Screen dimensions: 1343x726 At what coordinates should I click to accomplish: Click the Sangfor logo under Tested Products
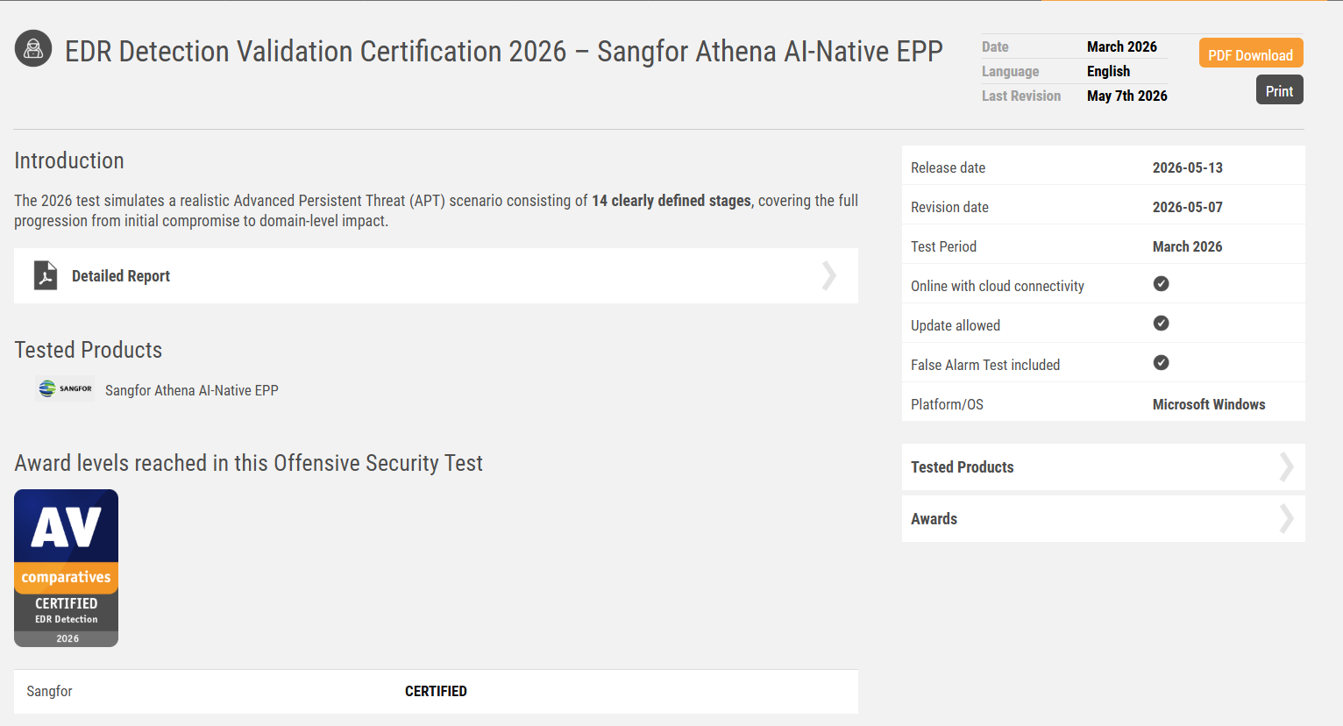[x=65, y=388]
